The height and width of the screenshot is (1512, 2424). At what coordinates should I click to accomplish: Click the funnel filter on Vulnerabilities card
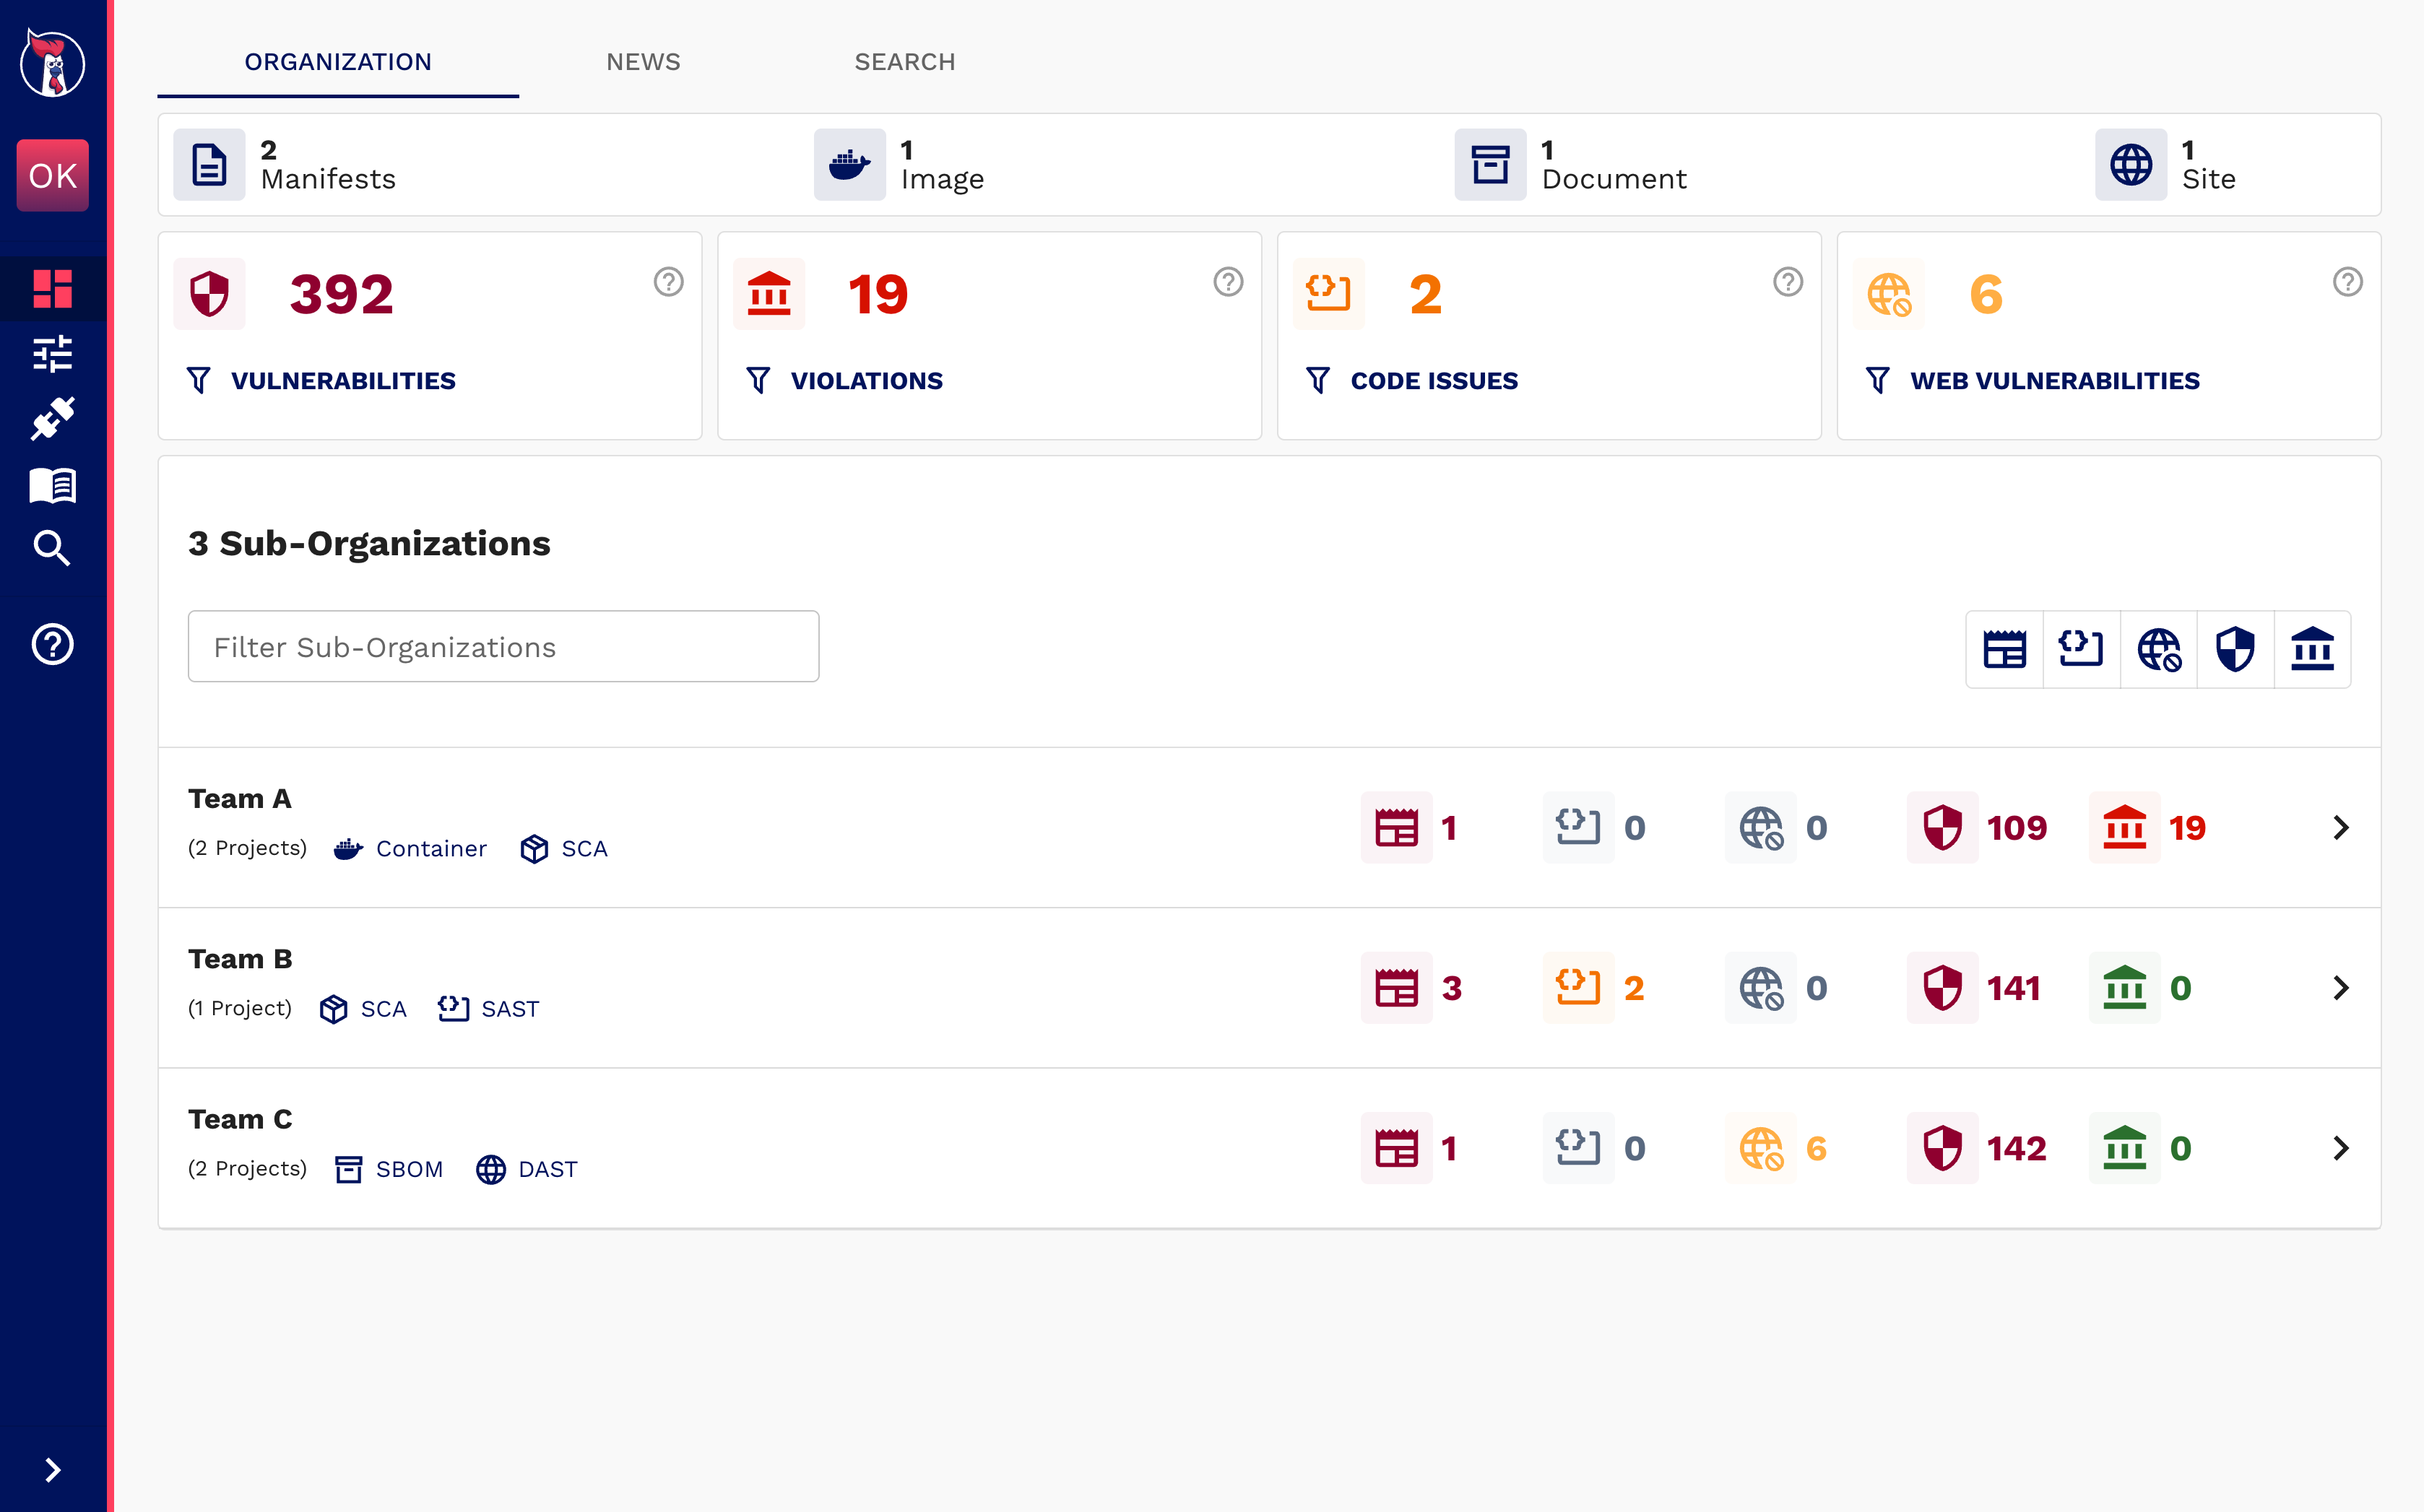pos(198,380)
